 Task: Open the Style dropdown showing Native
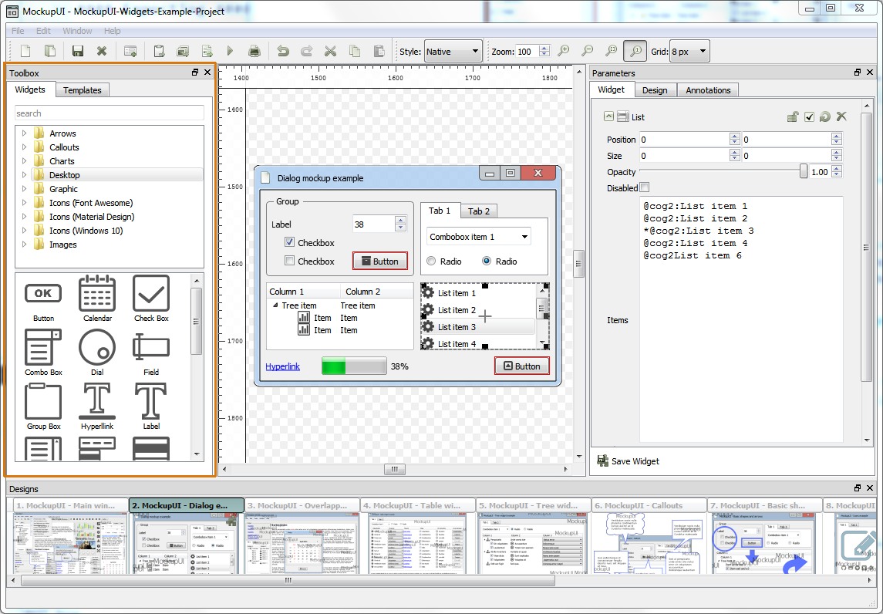[x=453, y=51]
